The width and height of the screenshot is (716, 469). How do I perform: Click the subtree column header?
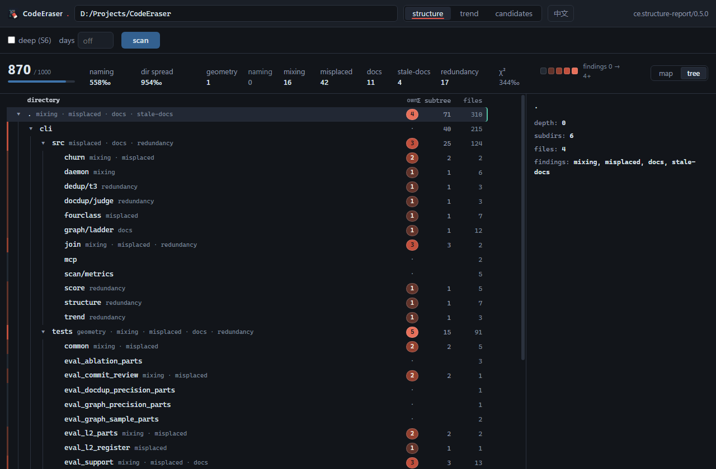click(434, 100)
